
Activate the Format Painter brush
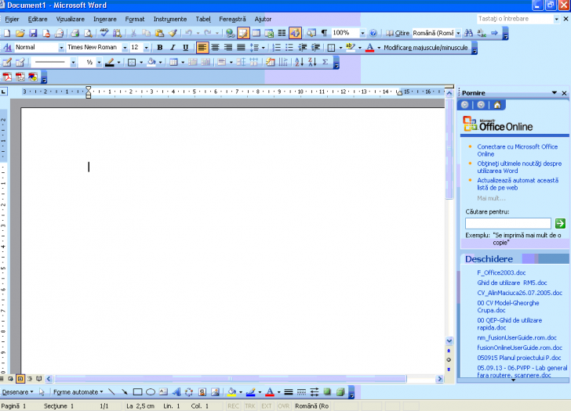coord(173,34)
